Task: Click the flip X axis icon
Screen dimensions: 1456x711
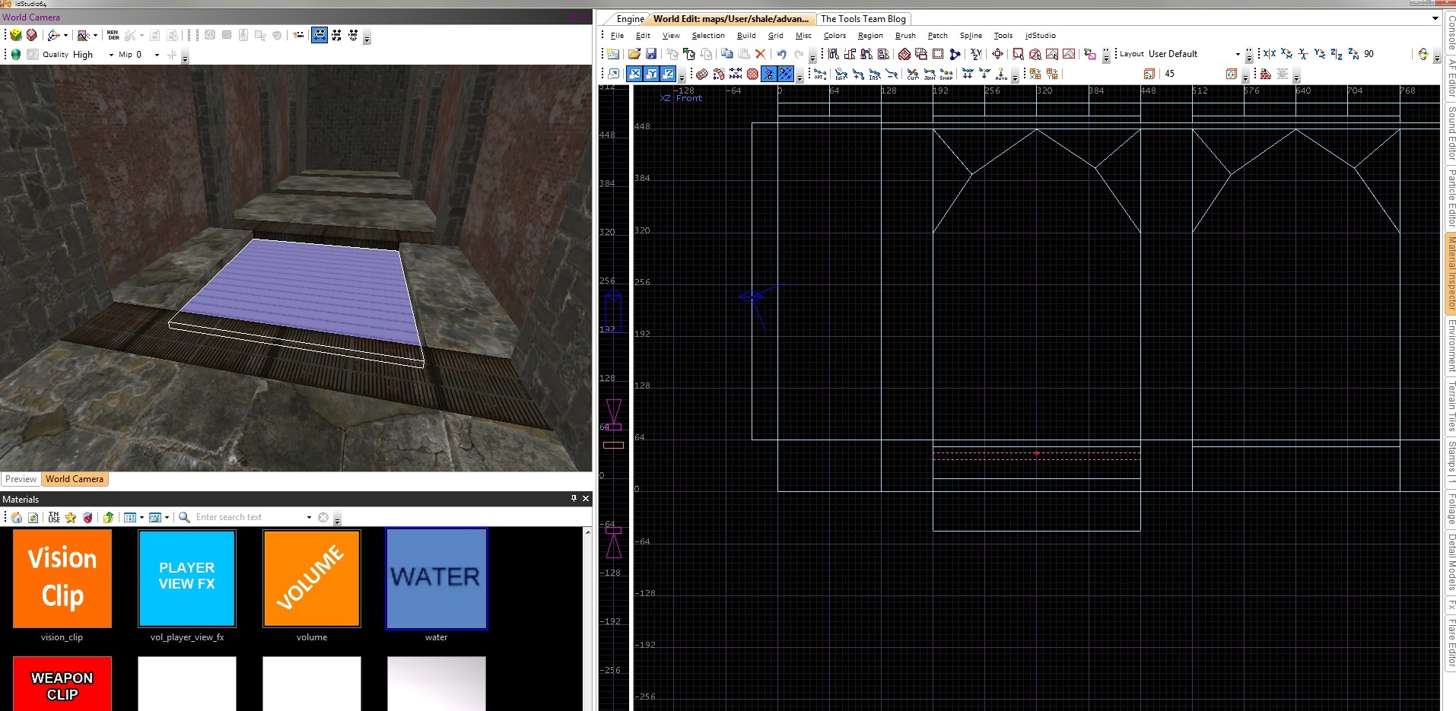Action: pyautogui.click(x=1269, y=53)
